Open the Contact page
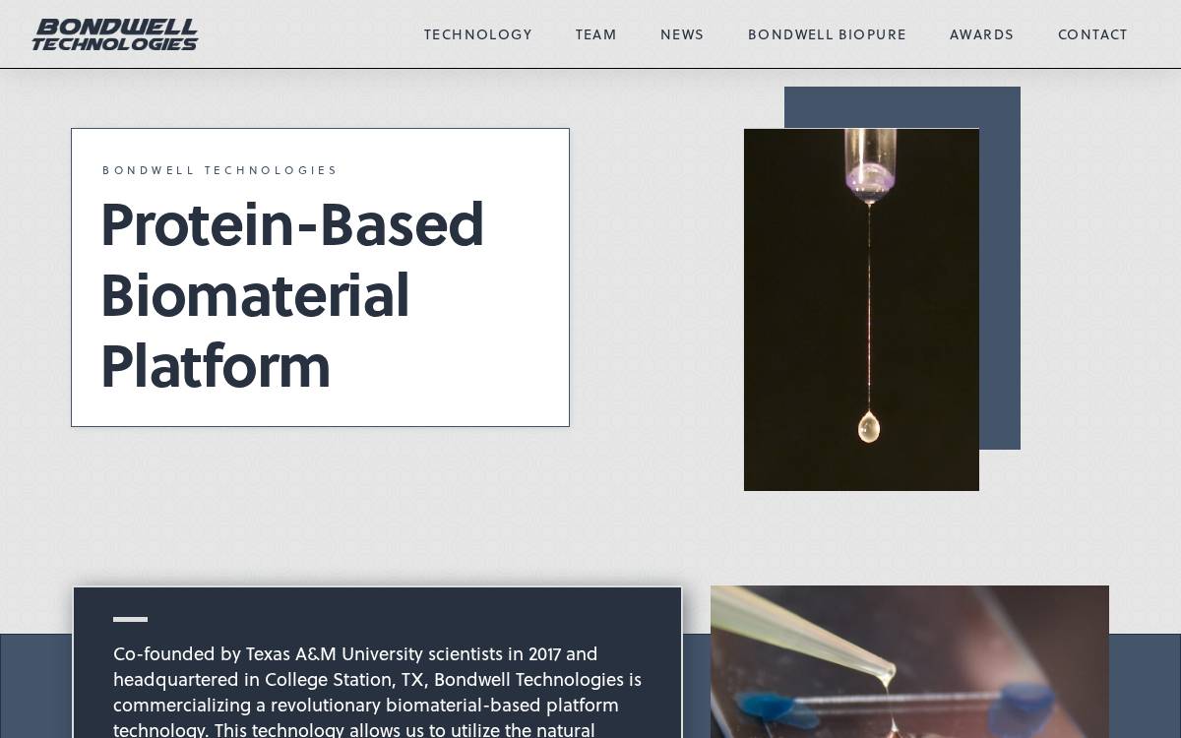Screen dimensions: 1181x738 [x=1092, y=34]
